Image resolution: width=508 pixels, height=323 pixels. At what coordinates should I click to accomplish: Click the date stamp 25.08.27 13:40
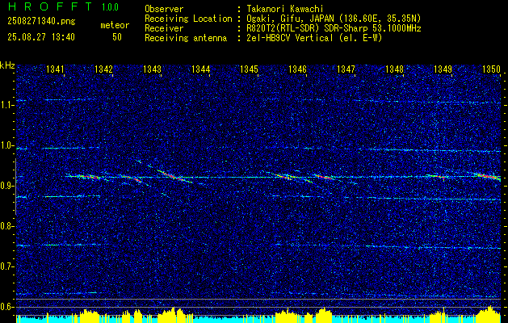[x=41, y=37]
